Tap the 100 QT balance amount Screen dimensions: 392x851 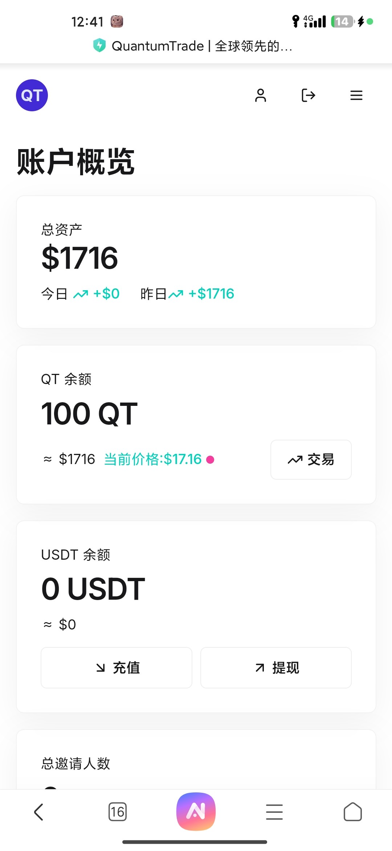89,414
